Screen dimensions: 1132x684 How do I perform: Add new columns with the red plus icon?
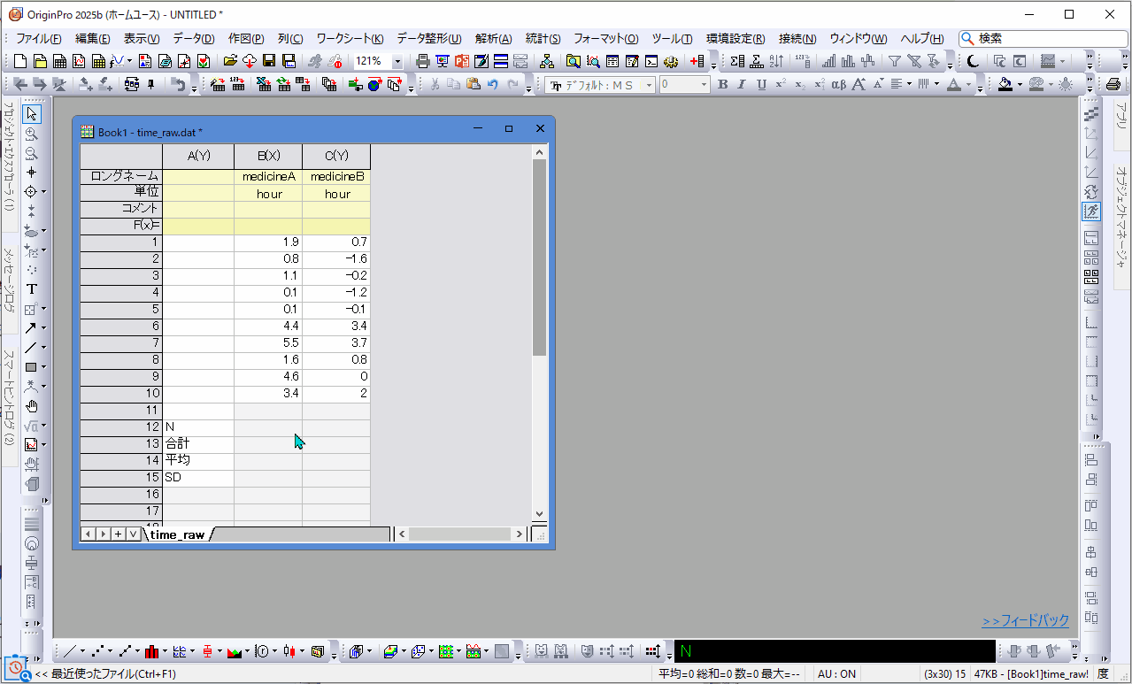697,61
